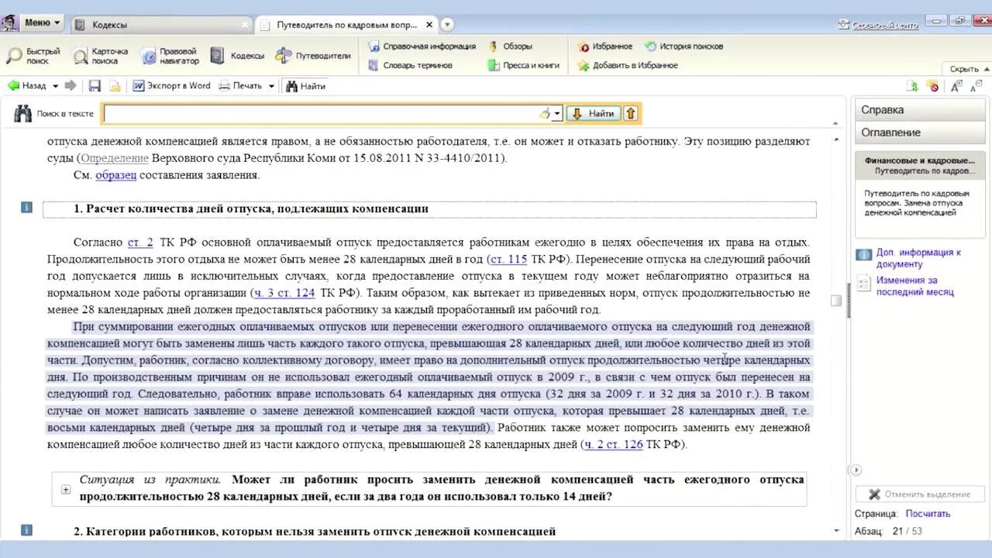Print the document with Печать
The width and height of the screenshot is (992, 558).
click(241, 86)
